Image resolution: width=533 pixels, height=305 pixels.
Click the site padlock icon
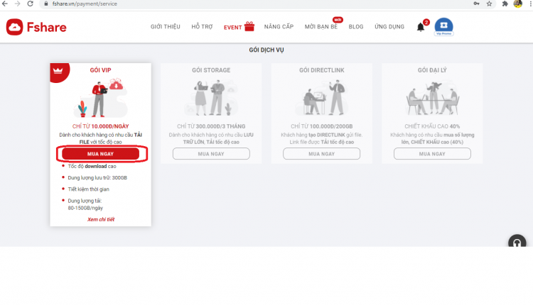point(46,4)
